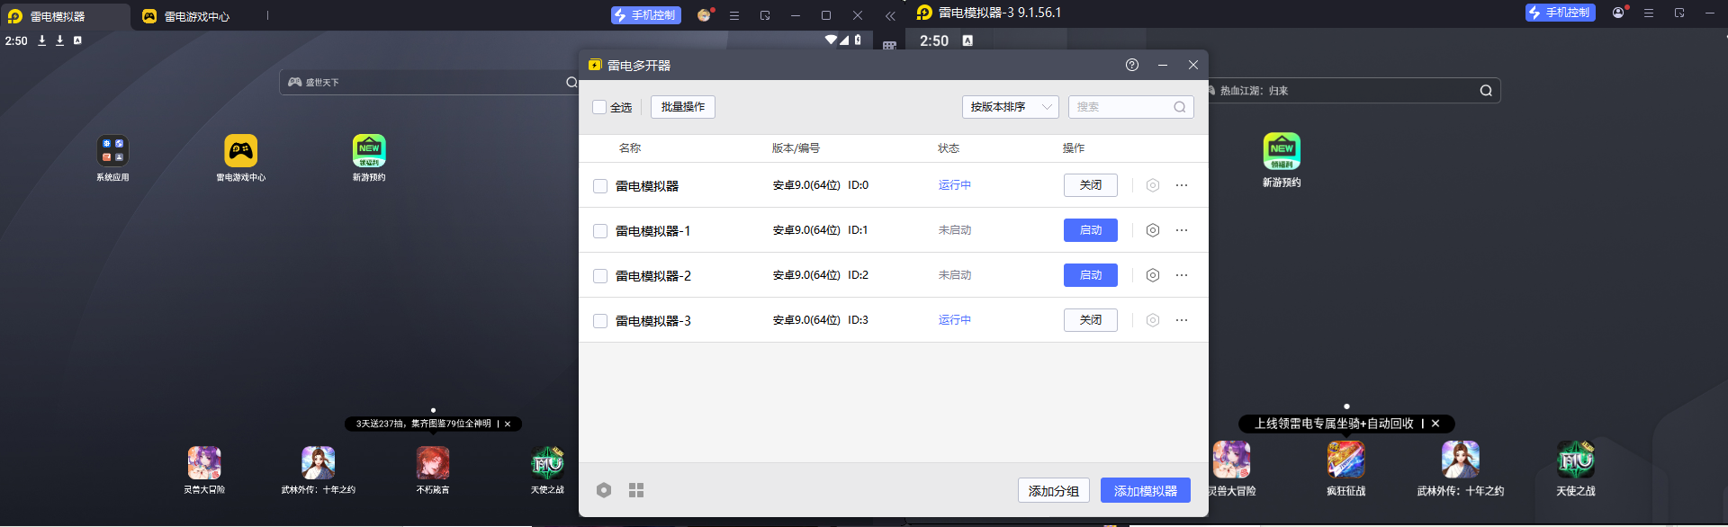
Task: Select checkbox next to 雷电模拟器-3
Action: pos(600,321)
